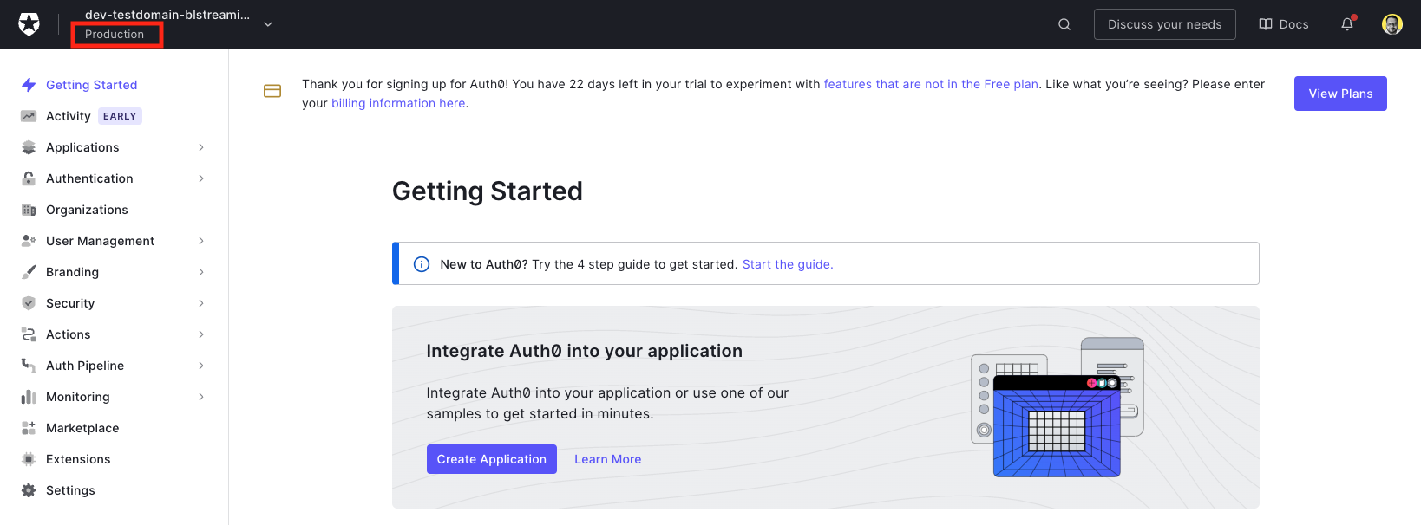The image size is (1421, 525).
Task: Click the Create Application button
Action: [x=492, y=459]
